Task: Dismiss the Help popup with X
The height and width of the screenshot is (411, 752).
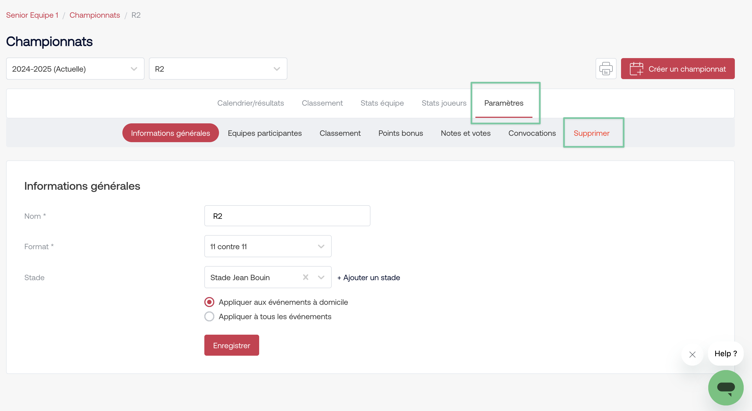Action: (692, 354)
